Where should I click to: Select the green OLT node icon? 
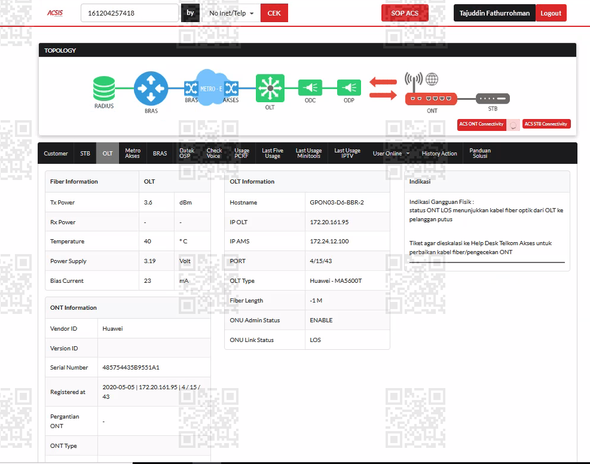point(270,88)
